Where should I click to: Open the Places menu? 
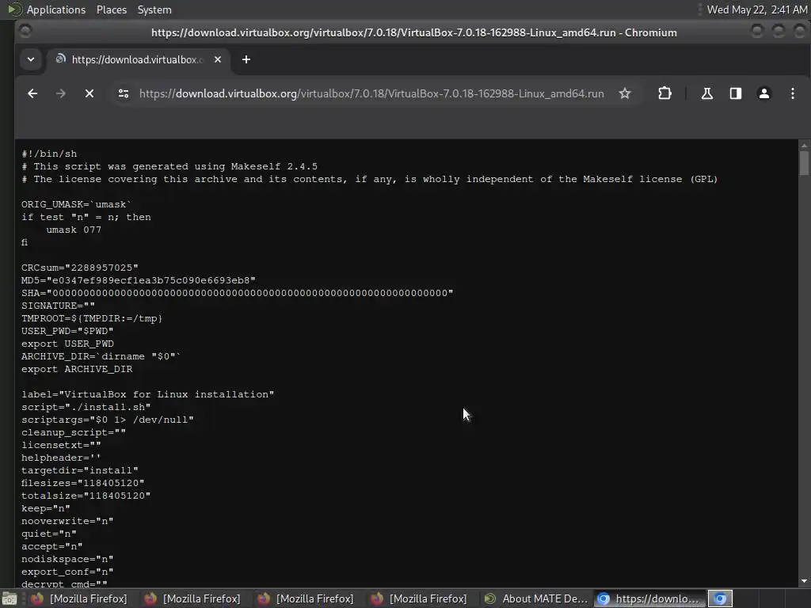[111, 9]
